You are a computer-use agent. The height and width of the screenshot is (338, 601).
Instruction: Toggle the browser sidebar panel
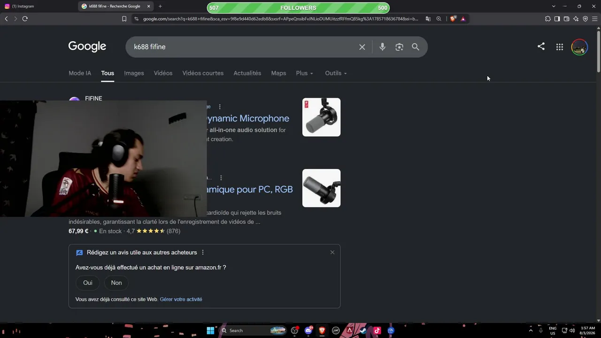pos(557,19)
